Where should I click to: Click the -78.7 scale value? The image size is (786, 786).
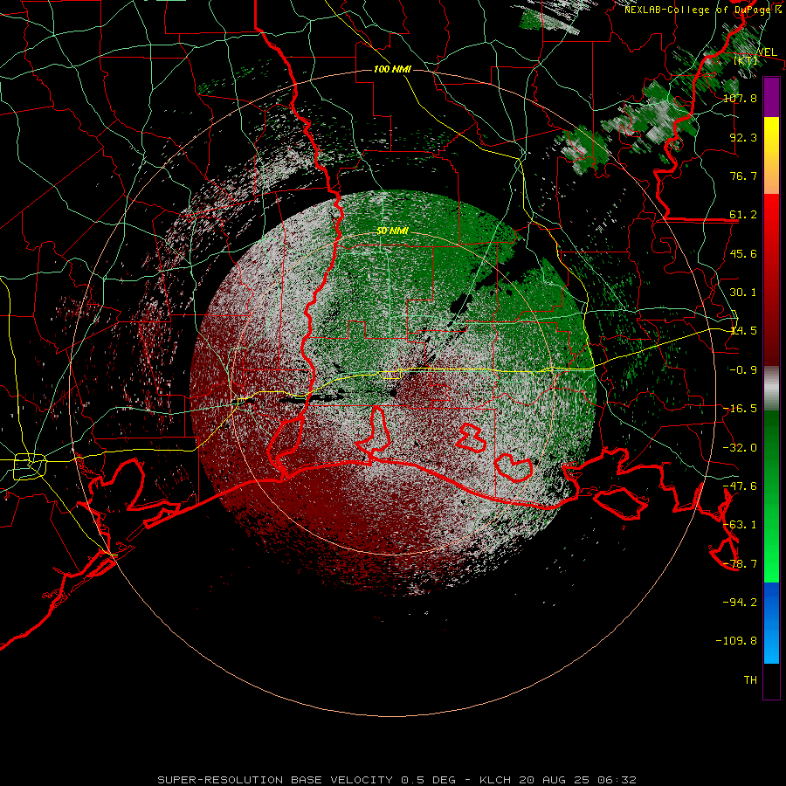(x=740, y=564)
